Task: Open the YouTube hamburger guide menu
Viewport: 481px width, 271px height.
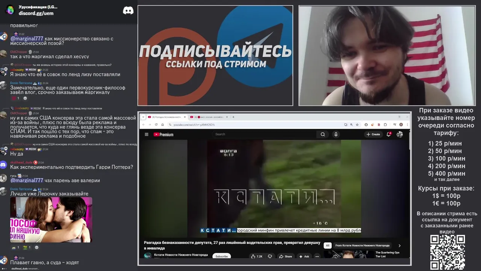Action: 147,134
